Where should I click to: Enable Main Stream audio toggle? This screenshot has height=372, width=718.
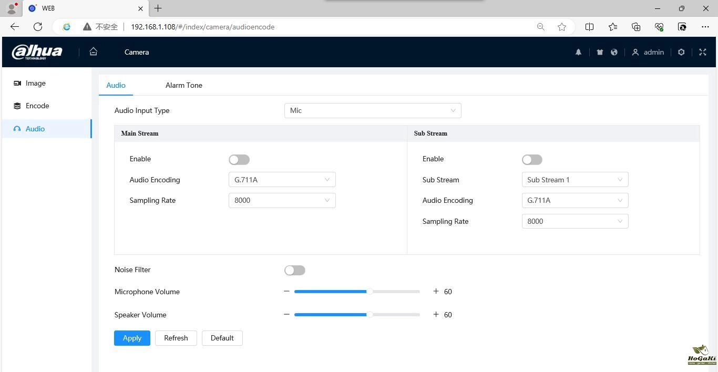(239, 160)
